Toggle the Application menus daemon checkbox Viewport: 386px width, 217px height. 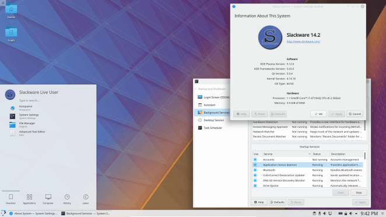(x=255, y=164)
